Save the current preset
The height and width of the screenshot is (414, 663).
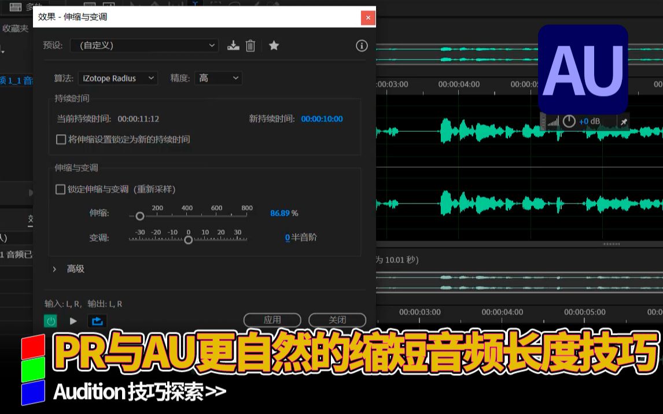(233, 45)
